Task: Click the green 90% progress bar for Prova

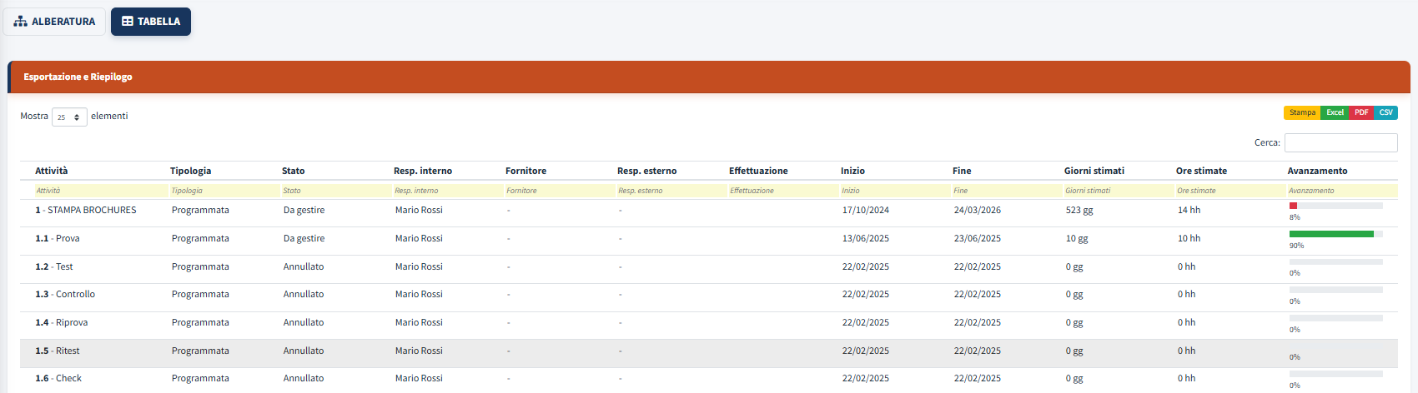Action: coord(1331,234)
